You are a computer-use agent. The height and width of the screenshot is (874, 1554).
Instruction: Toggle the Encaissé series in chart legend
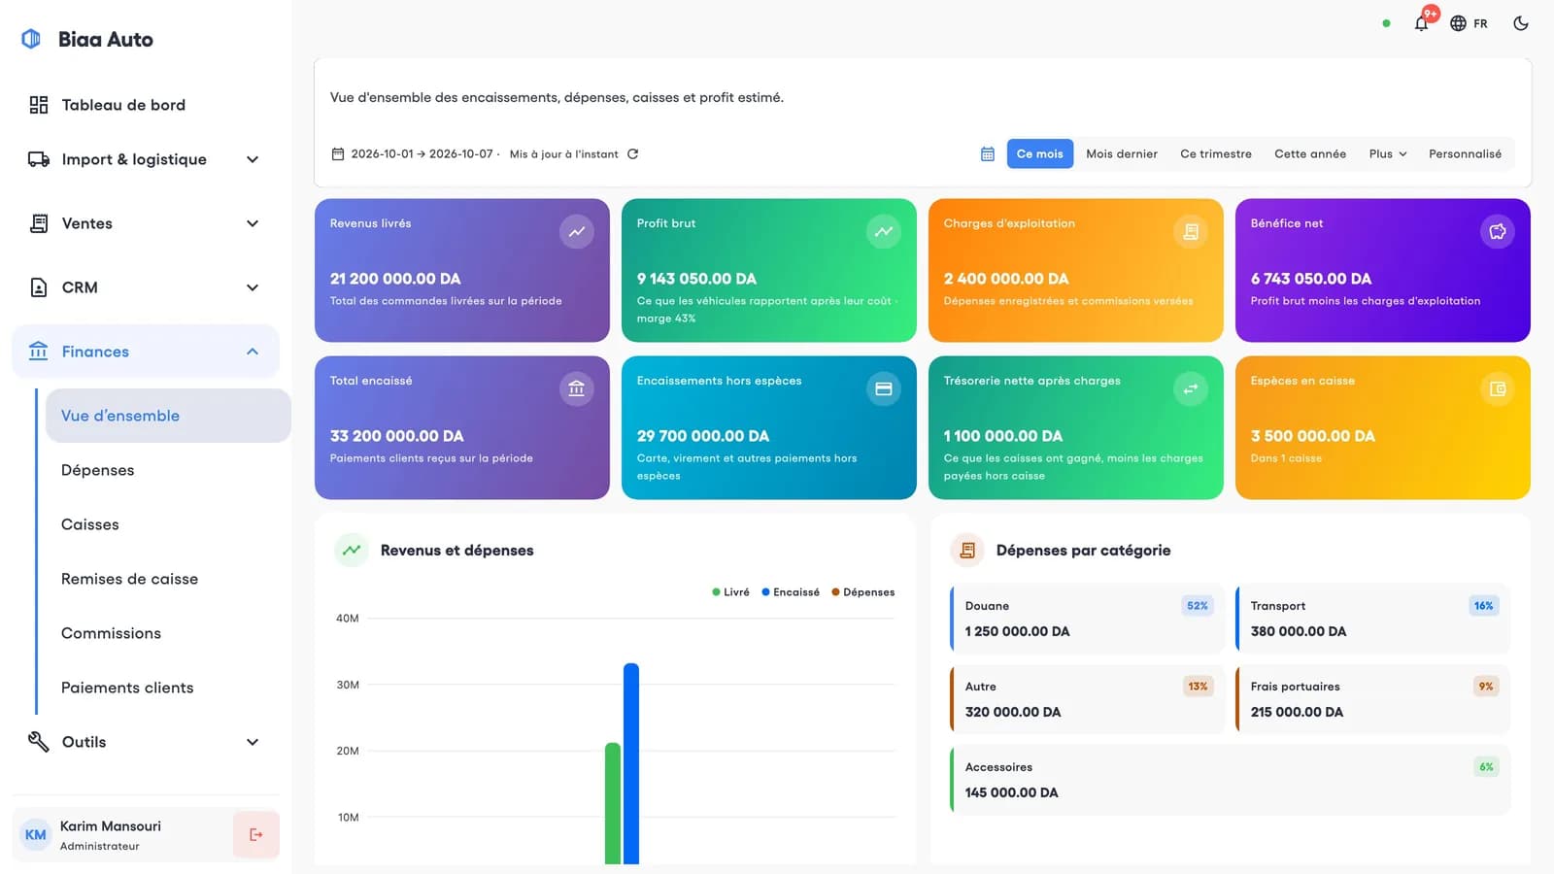791,592
